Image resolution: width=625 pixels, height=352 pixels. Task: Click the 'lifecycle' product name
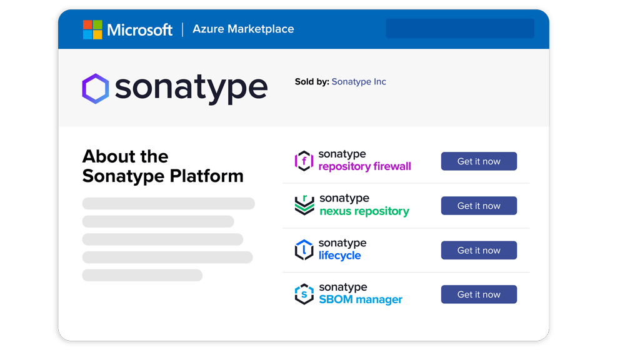[x=339, y=256]
